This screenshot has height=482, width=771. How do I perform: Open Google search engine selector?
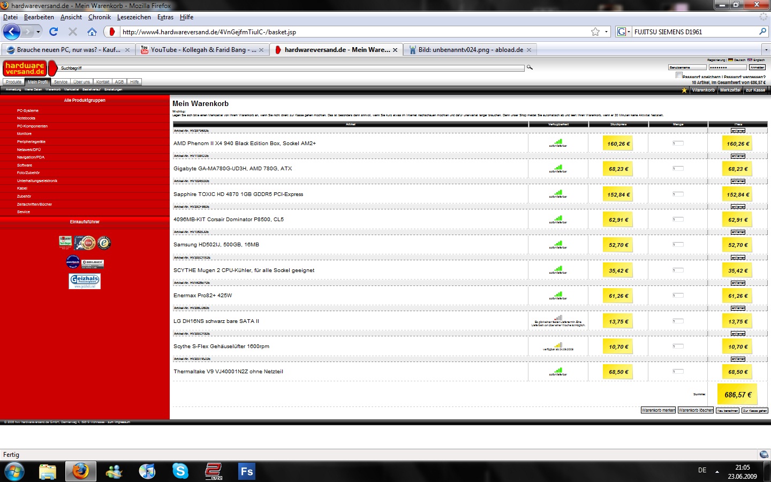[x=624, y=32]
